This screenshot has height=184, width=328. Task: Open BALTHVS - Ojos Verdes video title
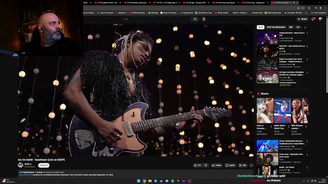point(292,47)
